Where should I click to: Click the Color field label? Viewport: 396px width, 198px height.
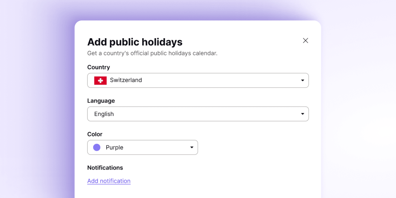tap(95, 134)
